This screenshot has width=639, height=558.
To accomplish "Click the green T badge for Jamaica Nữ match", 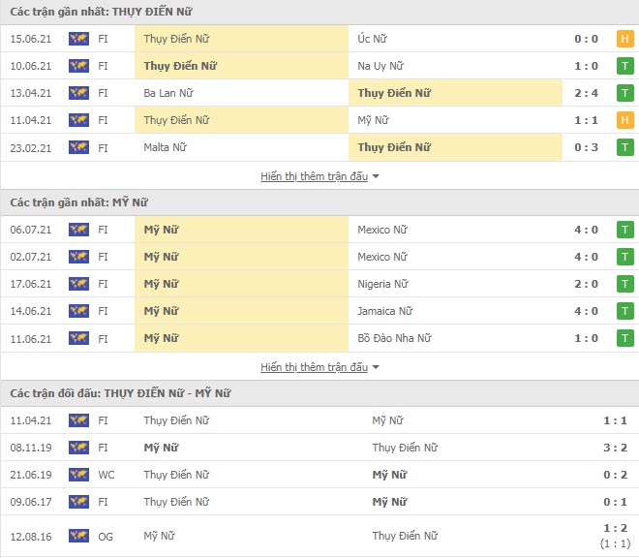I will pos(624,311).
